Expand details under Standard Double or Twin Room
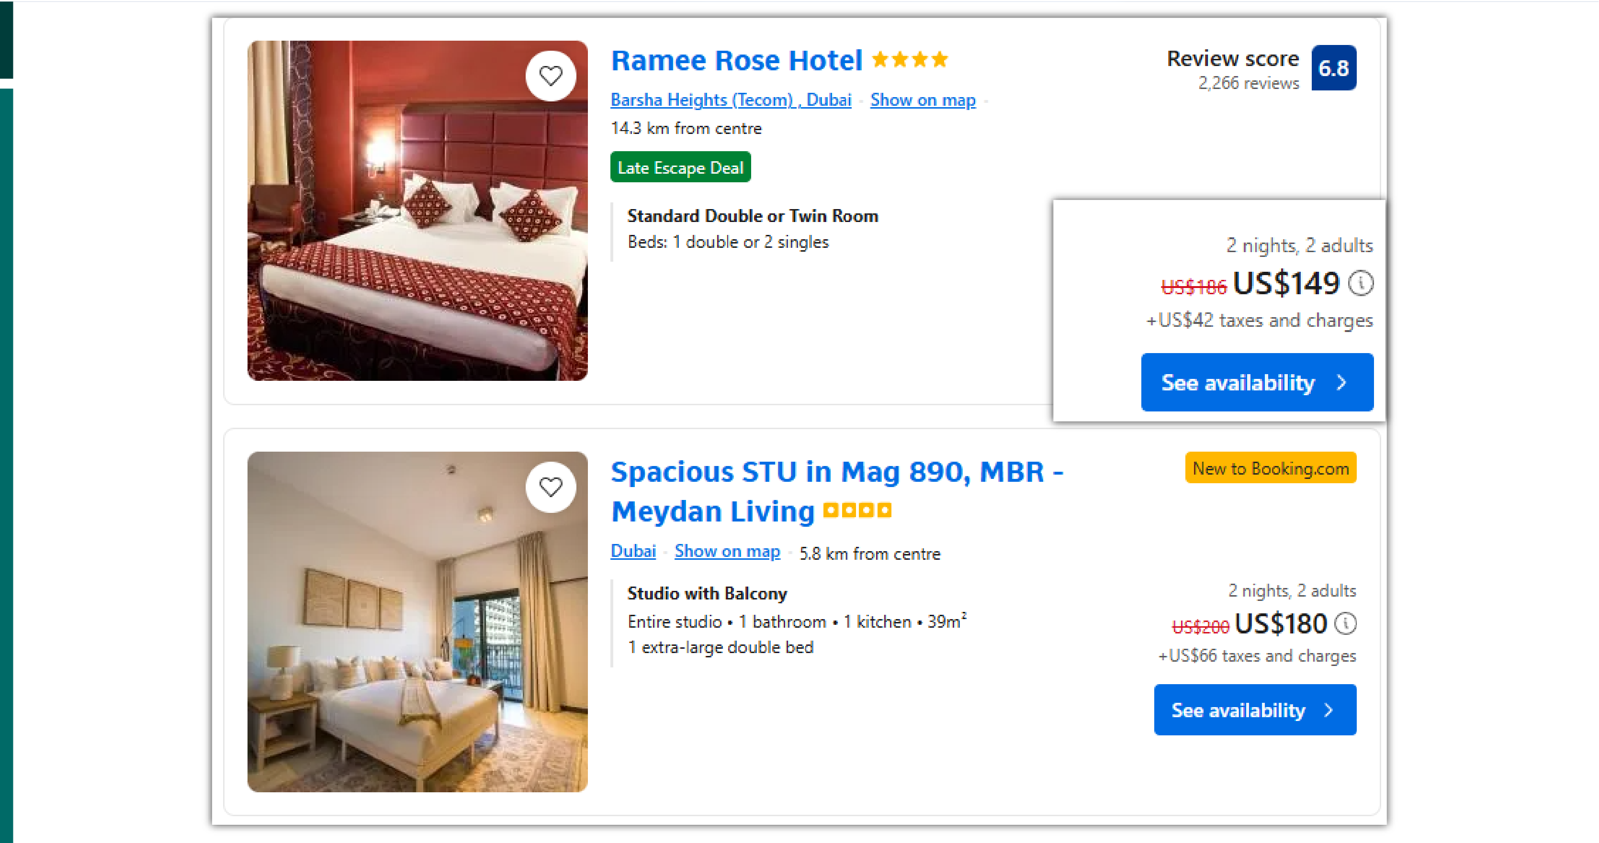Viewport: 1599px width, 843px height. [x=753, y=216]
